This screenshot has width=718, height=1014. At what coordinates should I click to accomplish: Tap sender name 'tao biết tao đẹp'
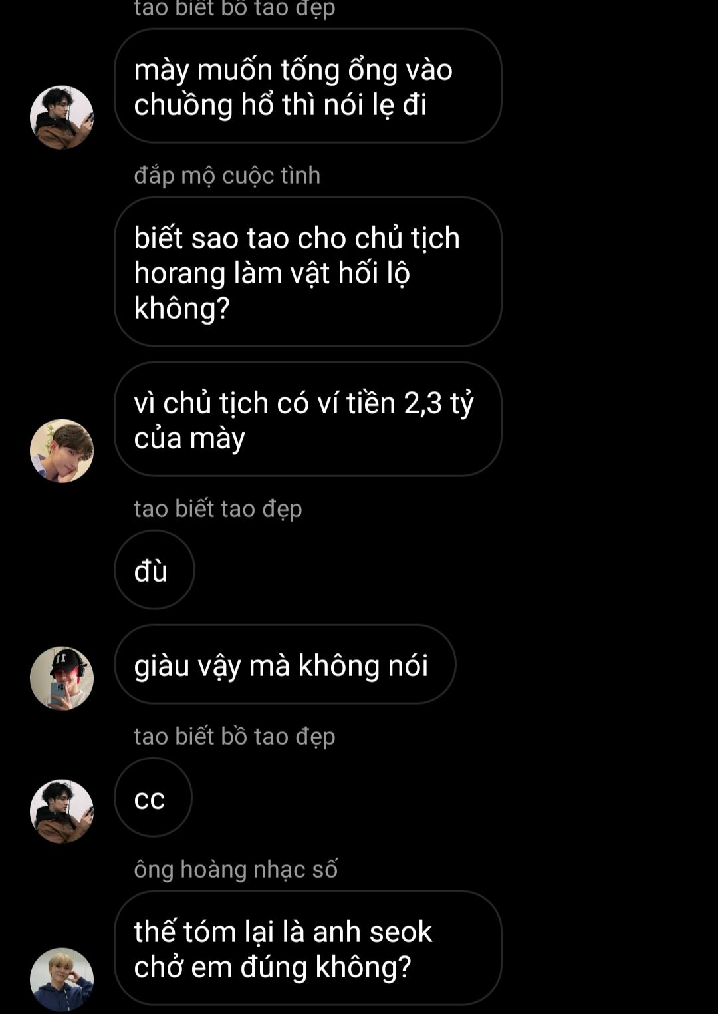tap(218, 509)
